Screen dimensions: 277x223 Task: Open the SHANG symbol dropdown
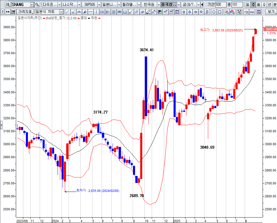tap(32, 5)
